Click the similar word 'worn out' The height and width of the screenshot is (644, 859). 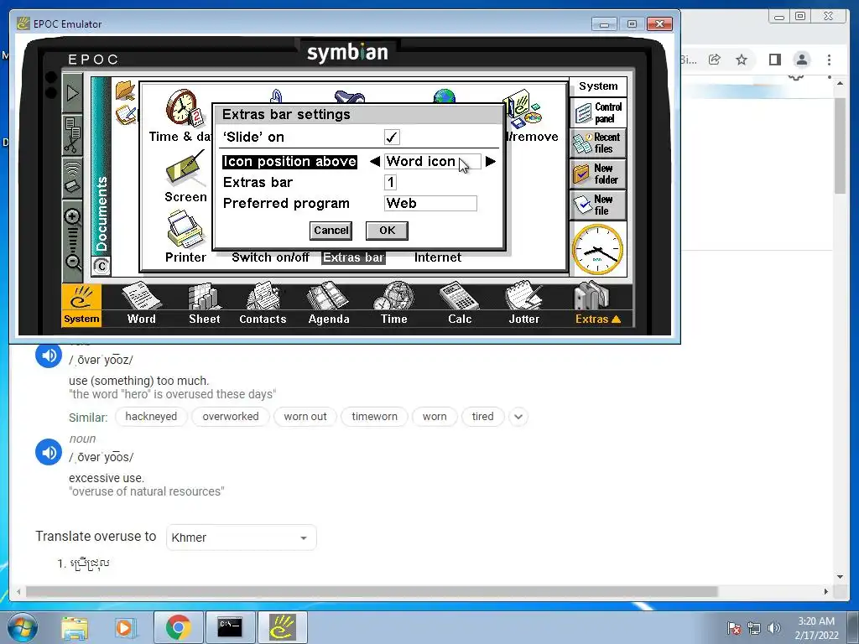tap(305, 417)
